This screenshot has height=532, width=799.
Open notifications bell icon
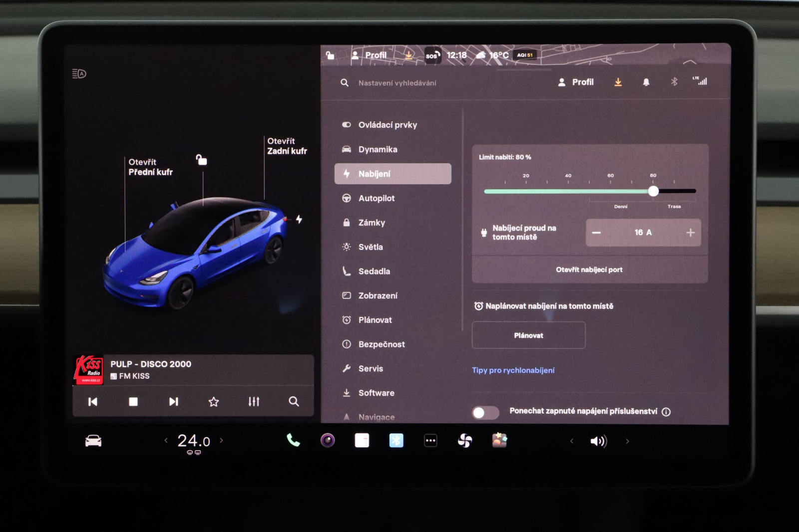(x=646, y=82)
